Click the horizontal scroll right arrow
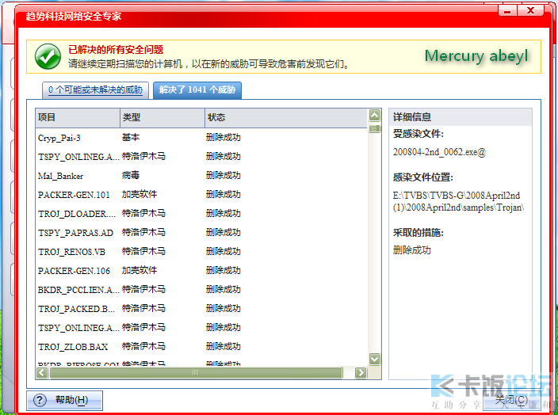The width and height of the screenshot is (558, 415). pos(361,373)
